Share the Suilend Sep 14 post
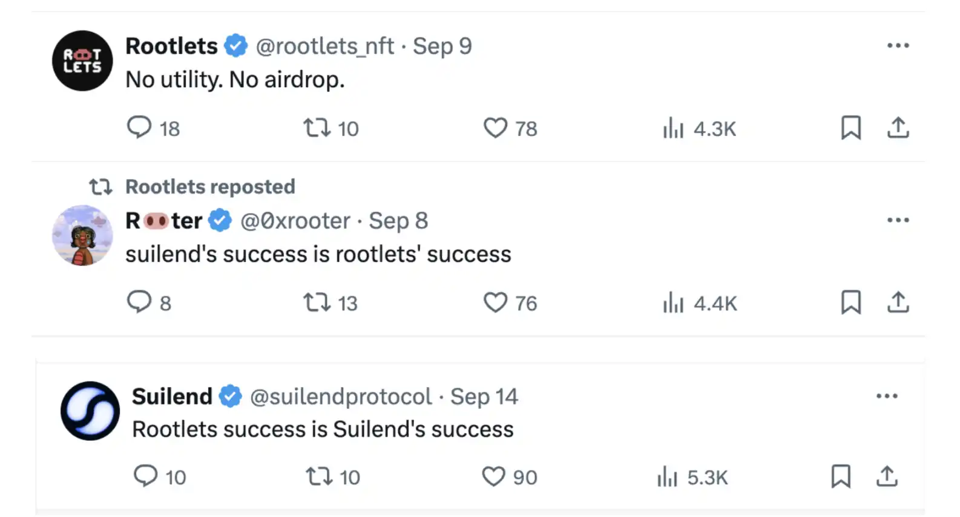Screen dimensions: 960x517 887,476
